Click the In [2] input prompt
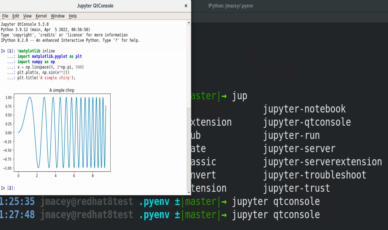This screenshot has height=230, width=388. tap(8, 188)
